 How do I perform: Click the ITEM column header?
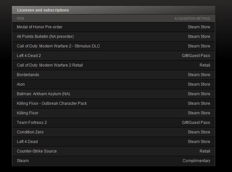click(x=20, y=18)
